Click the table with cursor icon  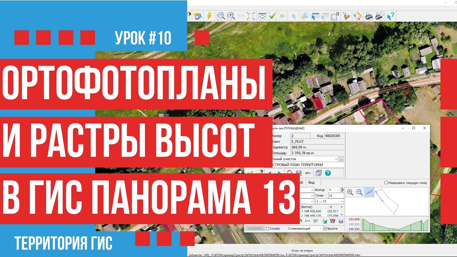click(315, 16)
